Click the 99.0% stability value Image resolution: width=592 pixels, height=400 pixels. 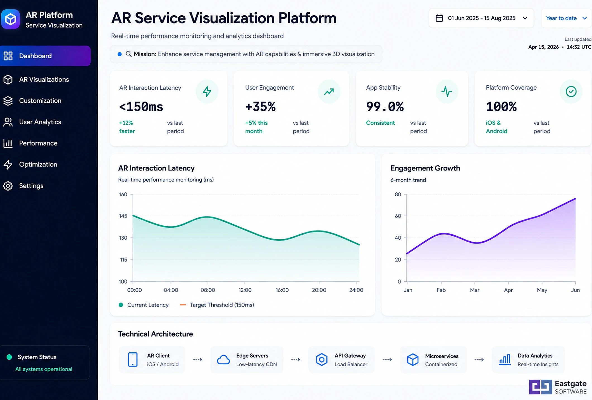click(385, 107)
